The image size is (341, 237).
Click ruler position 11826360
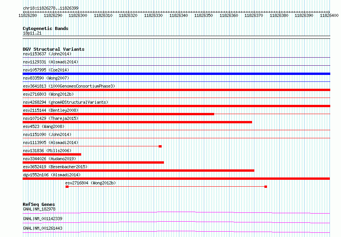[x=229, y=15]
